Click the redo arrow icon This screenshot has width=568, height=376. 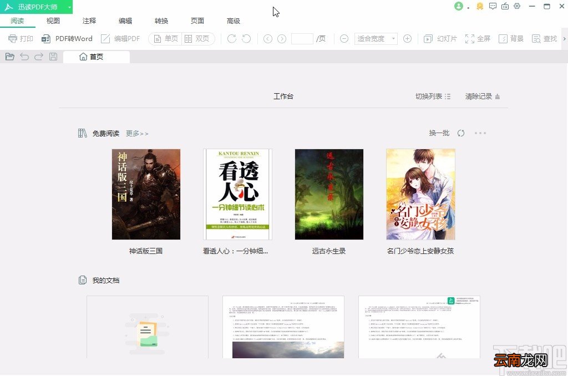coord(39,57)
